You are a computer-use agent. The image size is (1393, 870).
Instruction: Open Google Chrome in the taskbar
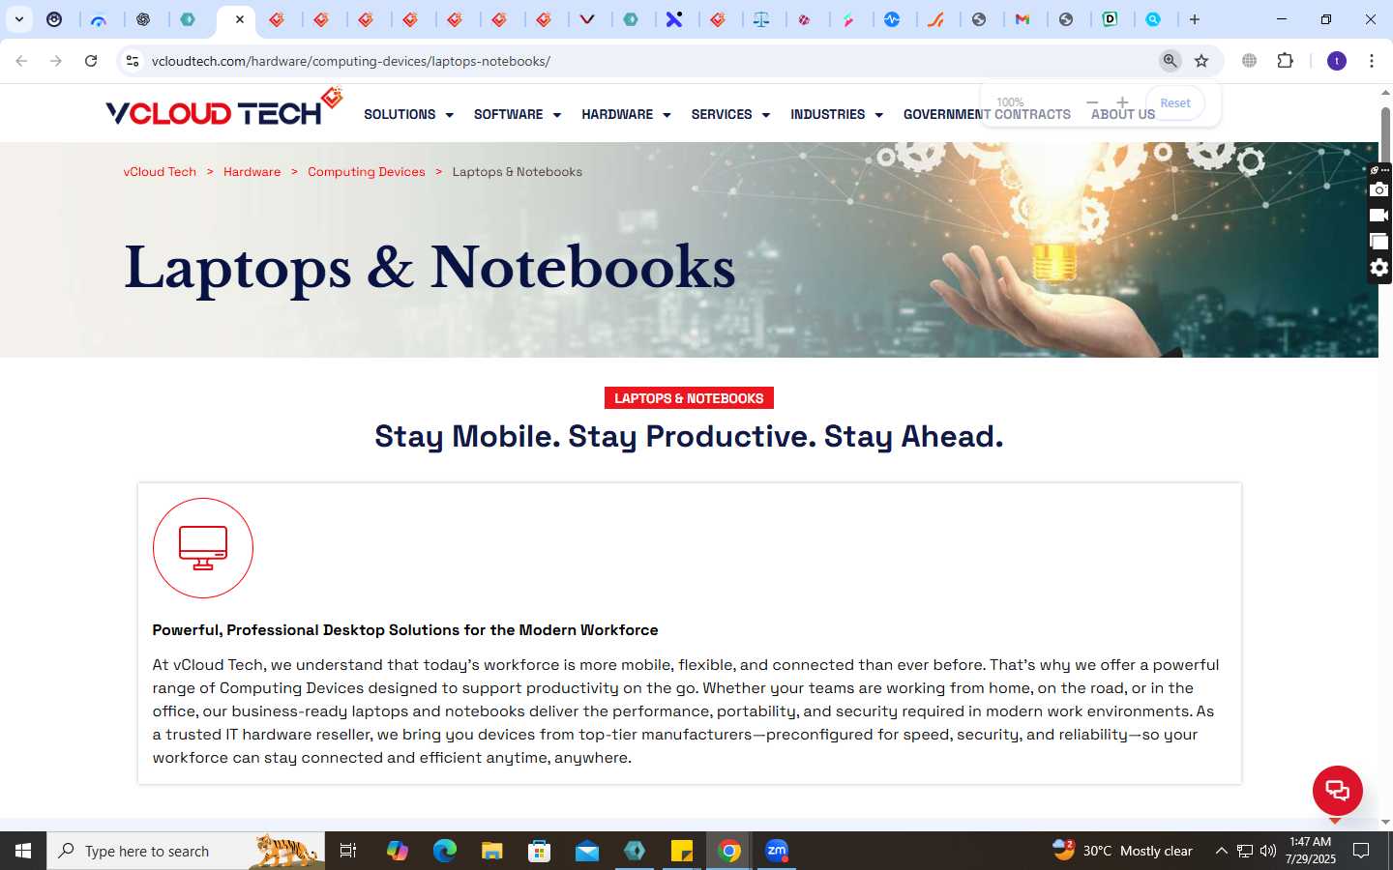point(729,851)
